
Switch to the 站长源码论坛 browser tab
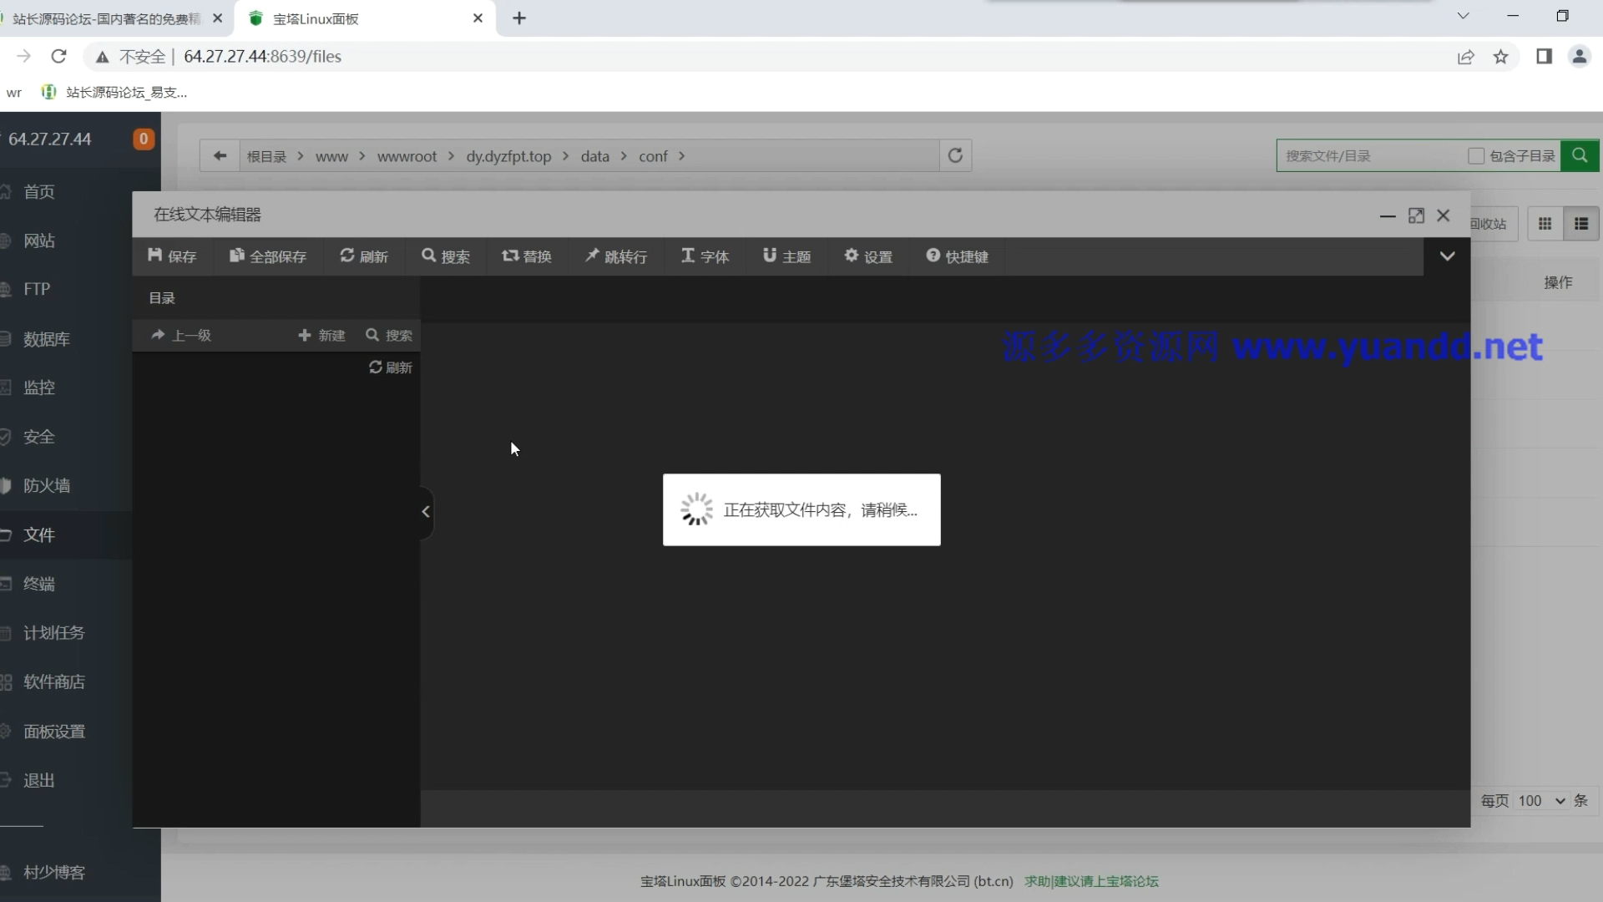click(x=104, y=18)
